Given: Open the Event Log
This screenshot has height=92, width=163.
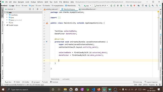Looking at the screenshot, I should [x=138, y=82].
